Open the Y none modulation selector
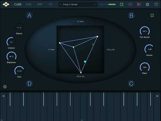Viewport: 161px width, 121px height. coord(51,49)
